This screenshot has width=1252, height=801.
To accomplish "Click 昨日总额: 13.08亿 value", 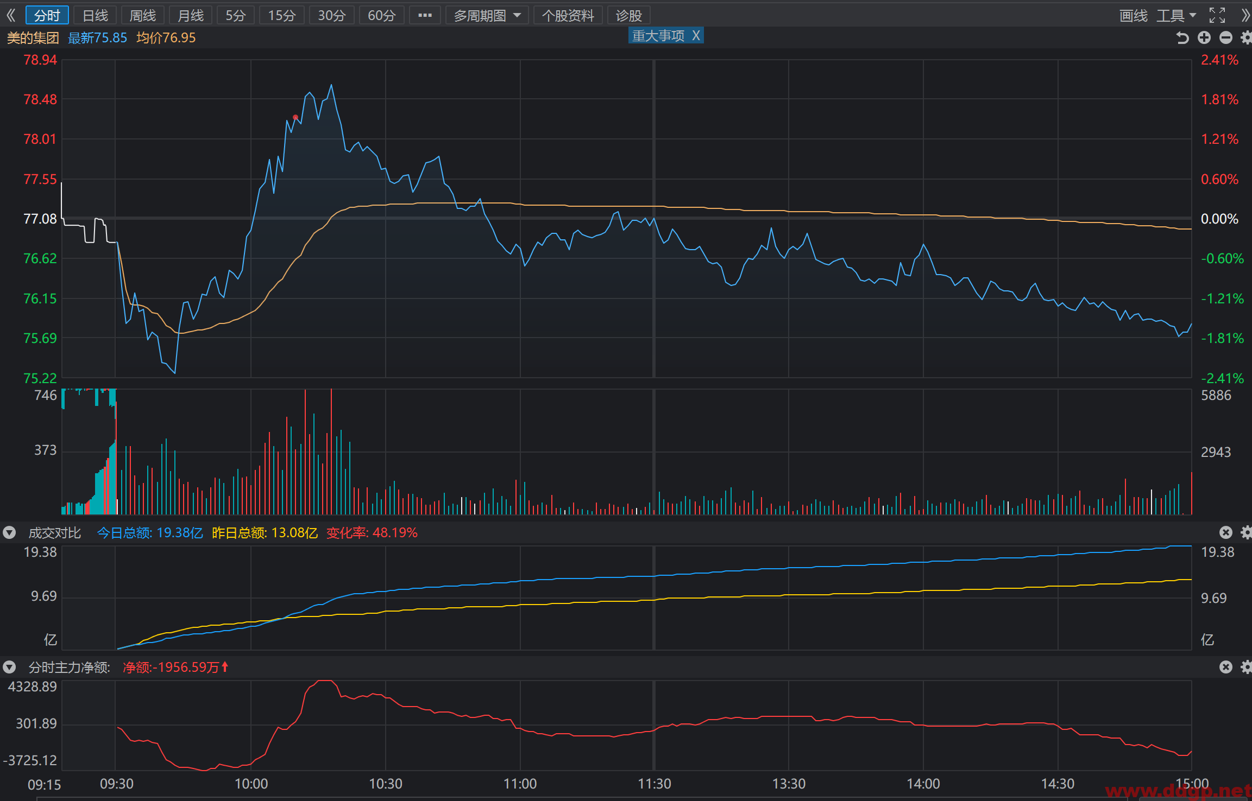I will [265, 533].
